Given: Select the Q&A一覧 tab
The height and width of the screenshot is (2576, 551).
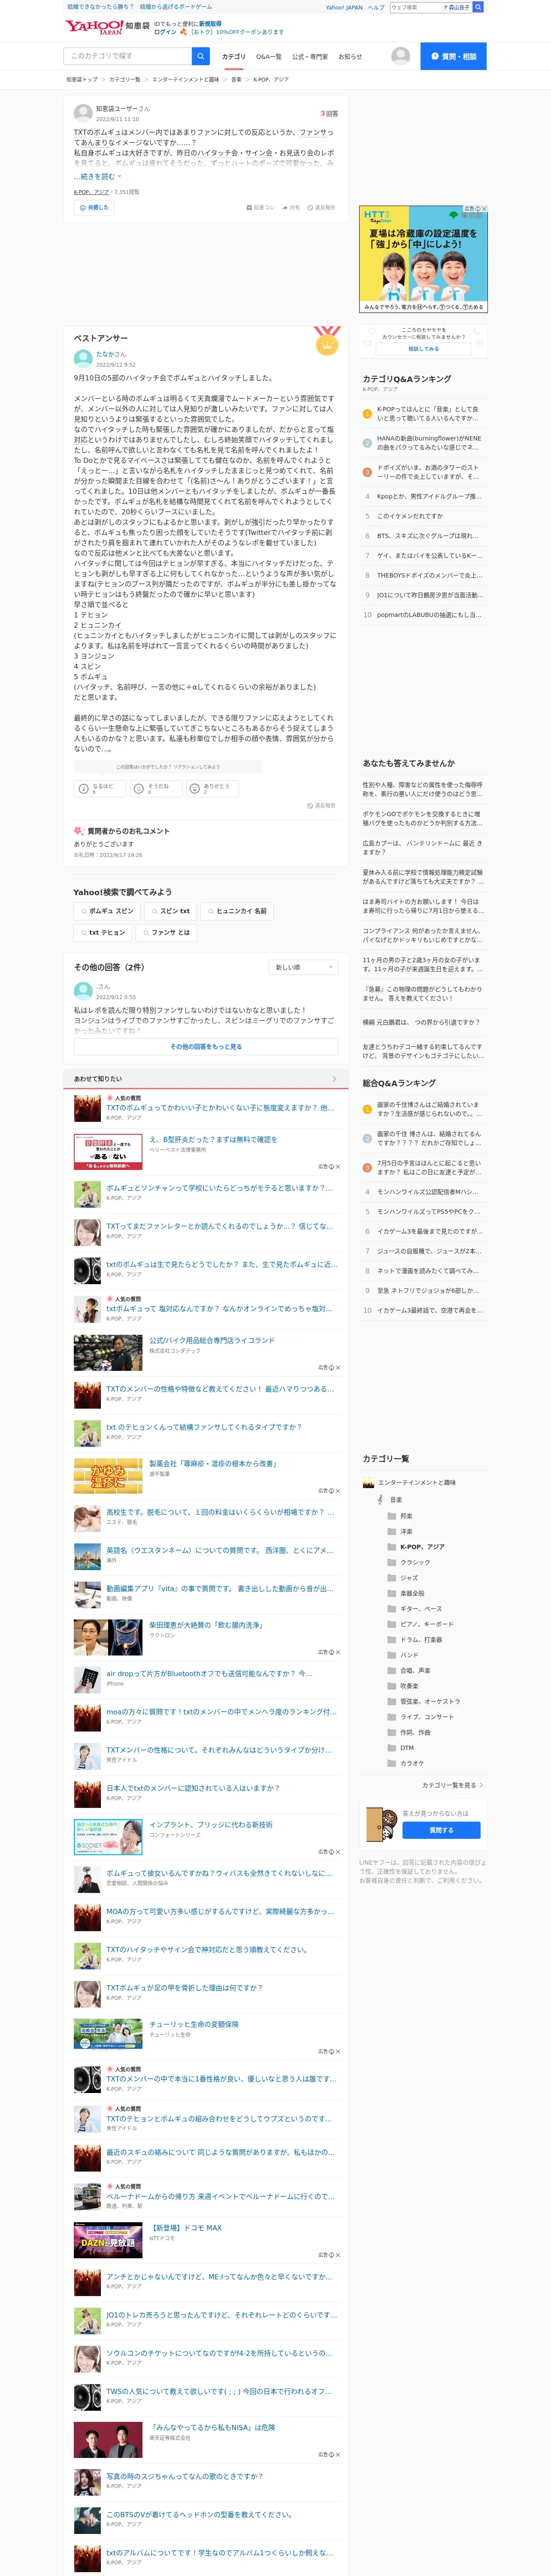Looking at the screenshot, I should pyautogui.click(x=269, y=57).
